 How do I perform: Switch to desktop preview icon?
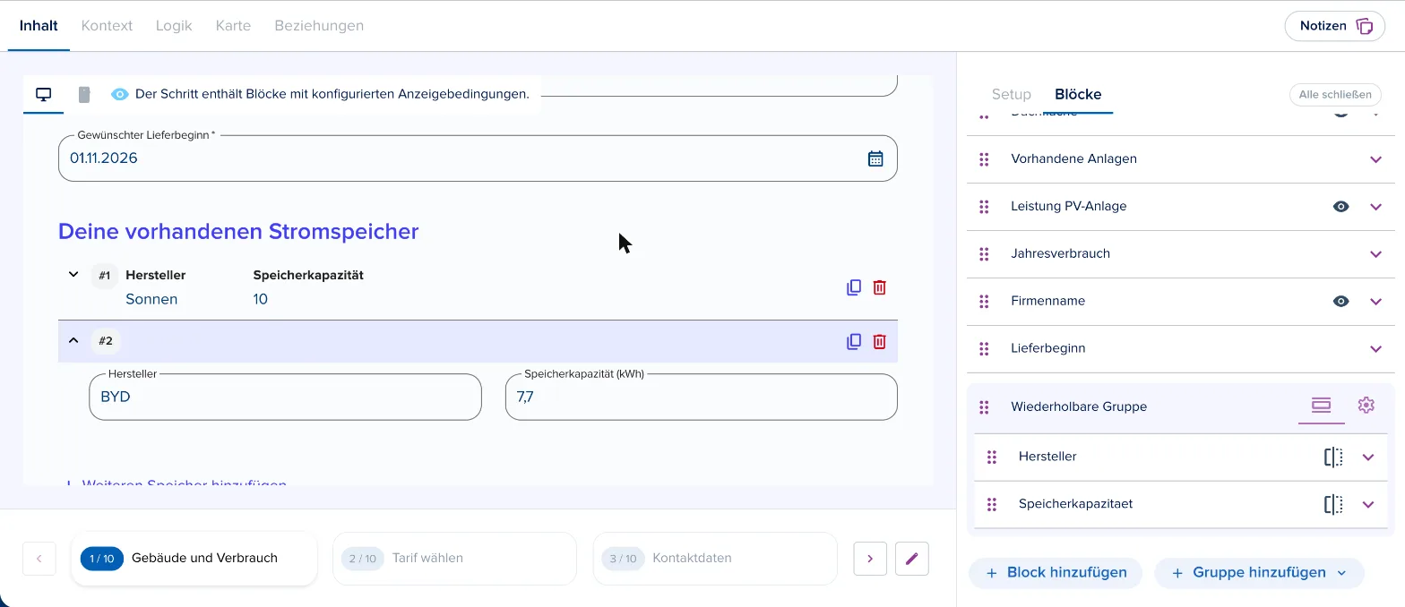pyautogui.click(x=43, y=94)
